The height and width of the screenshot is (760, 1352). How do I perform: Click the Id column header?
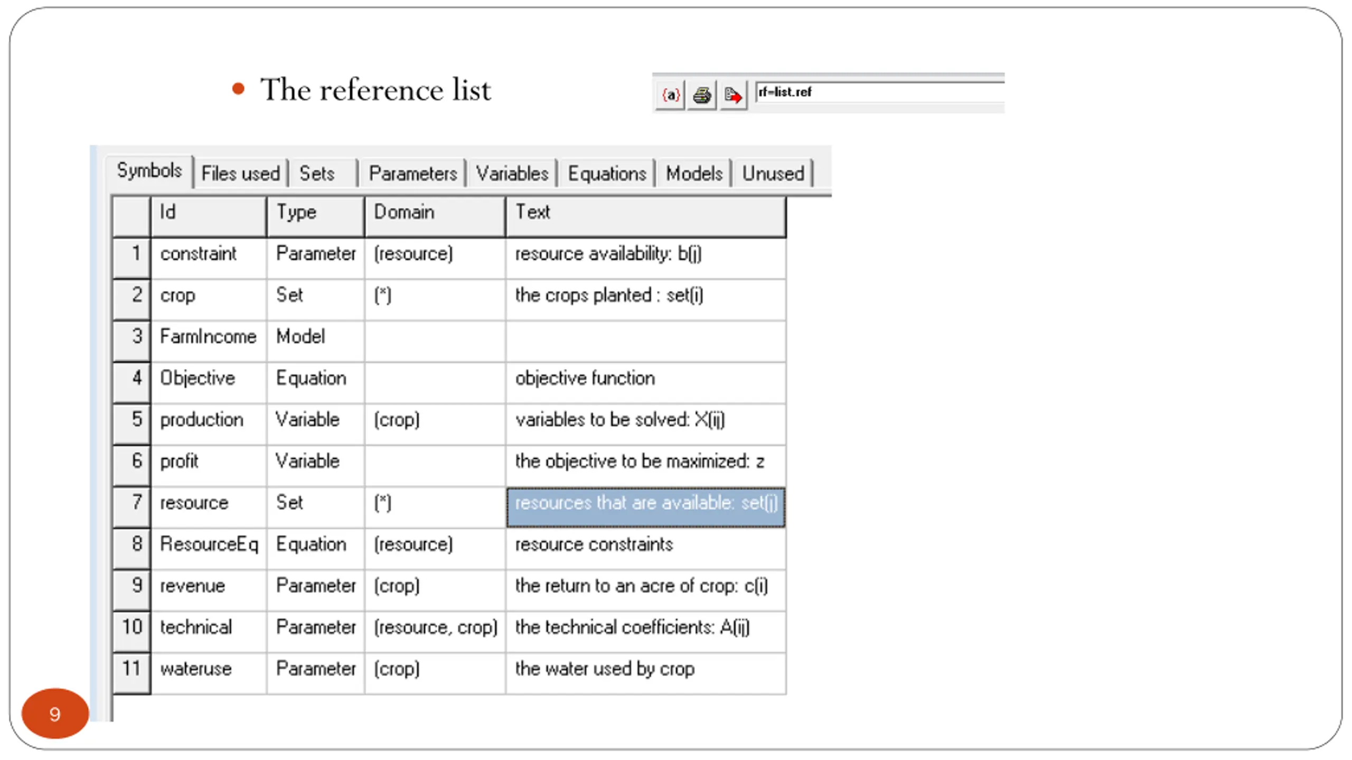tap(209, 216)
